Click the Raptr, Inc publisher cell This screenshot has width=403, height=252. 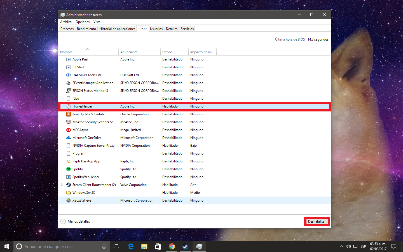(x=127, y=161)
